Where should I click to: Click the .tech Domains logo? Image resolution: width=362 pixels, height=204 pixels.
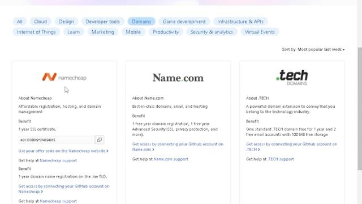click(x=292, y=78)
